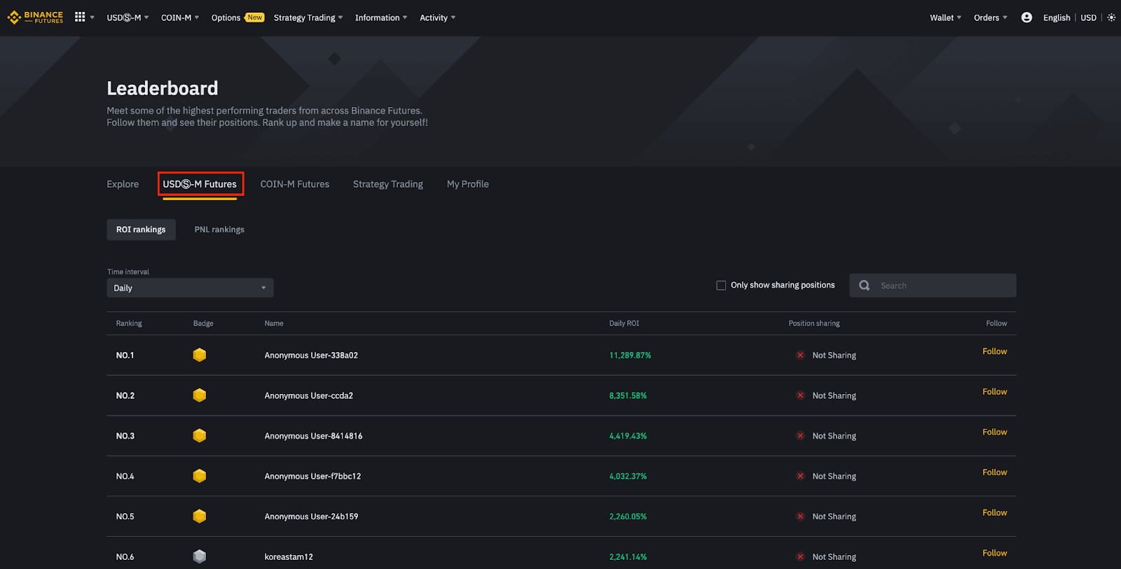Expand the Activity navigation dropdown

tap(437, 17)
